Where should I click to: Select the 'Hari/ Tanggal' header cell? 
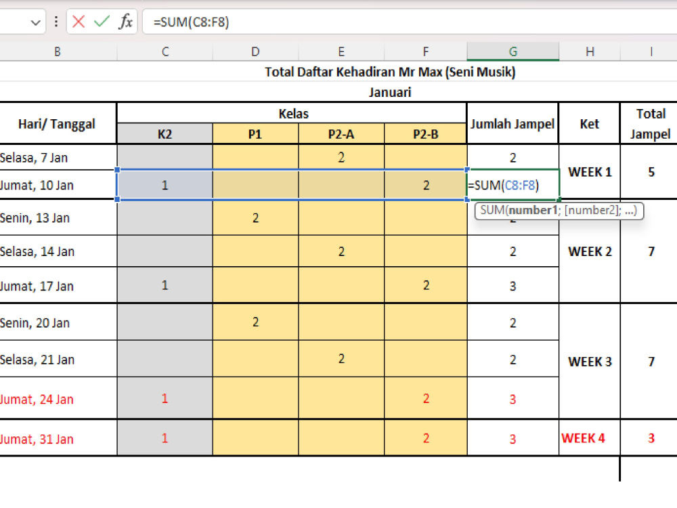[58, 123]
